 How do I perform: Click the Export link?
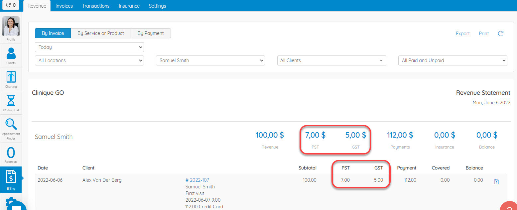click(x=463, y=34)
